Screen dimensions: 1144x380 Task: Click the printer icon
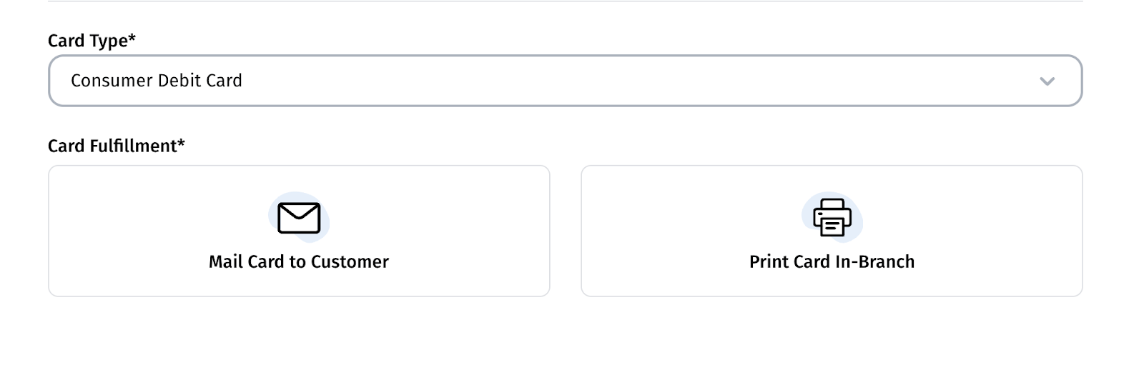tap(832, 217)
